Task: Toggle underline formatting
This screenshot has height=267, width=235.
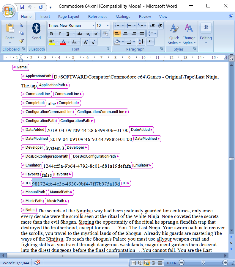Action: [x=68, y=34]
